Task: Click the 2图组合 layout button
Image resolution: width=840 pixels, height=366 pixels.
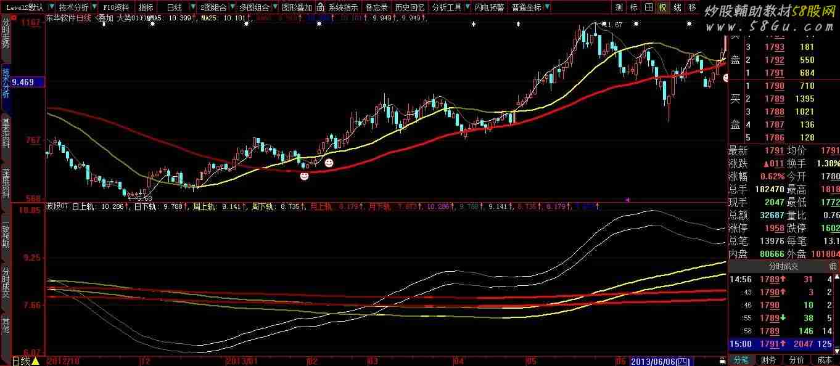Action: pos(213,7)
